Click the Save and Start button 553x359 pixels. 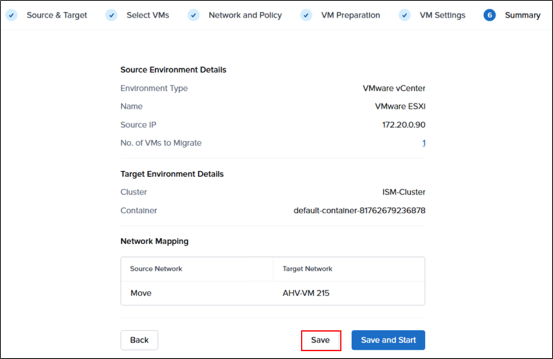coord(388,340)
